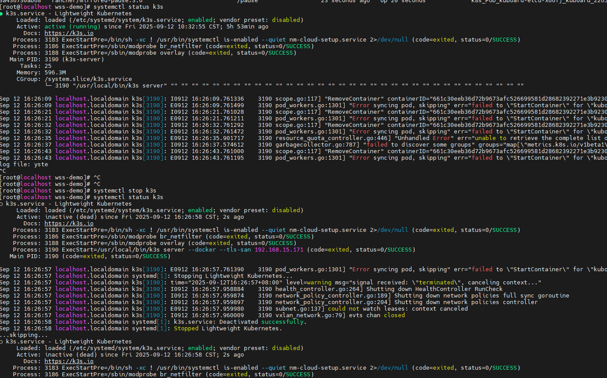Screen dimensions: 607x378
Task: Click the hollow status circle after systemctl stop
Action: 2,204
